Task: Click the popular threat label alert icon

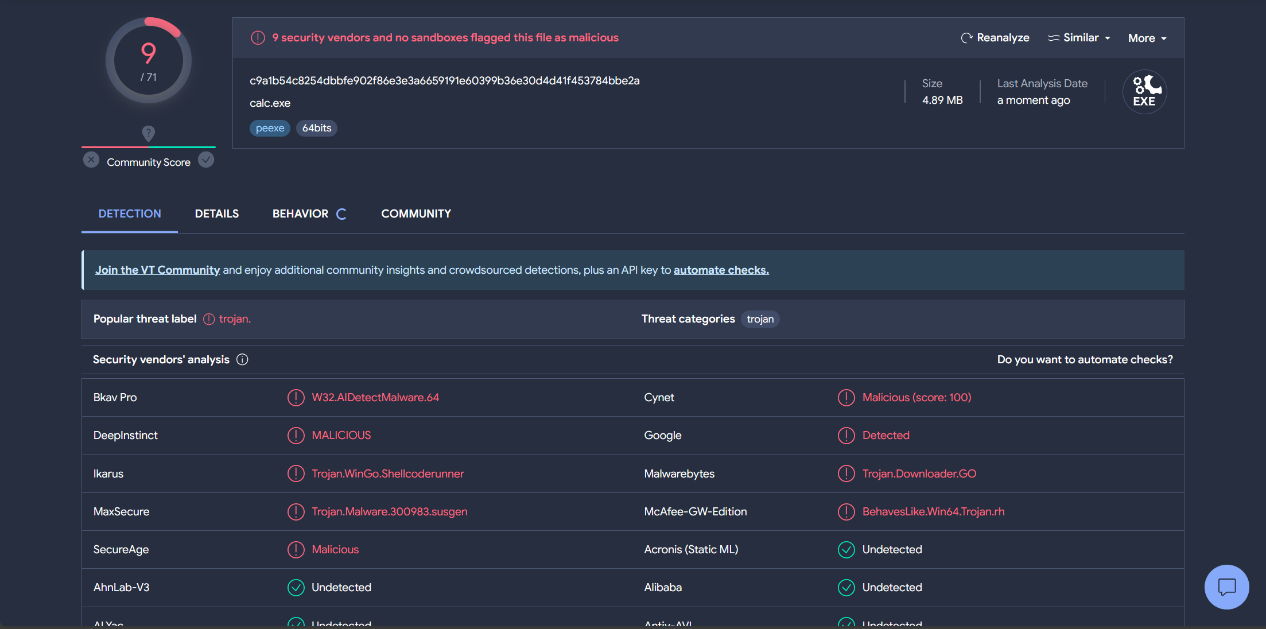Action: [x=209, y=319]
